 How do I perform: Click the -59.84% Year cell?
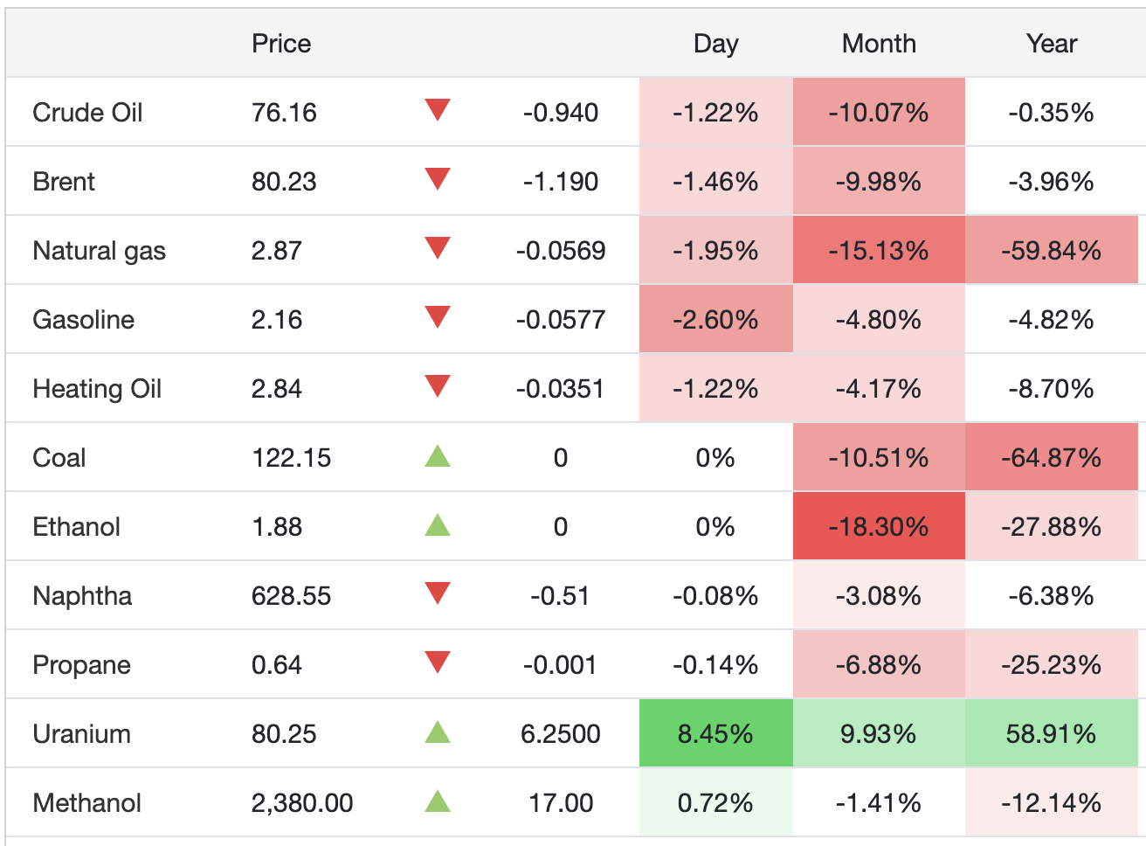coord(1052,250)
